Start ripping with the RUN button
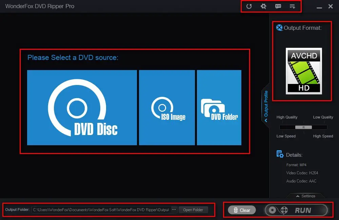This screenshot has height=220, width=339. [296, 210]
